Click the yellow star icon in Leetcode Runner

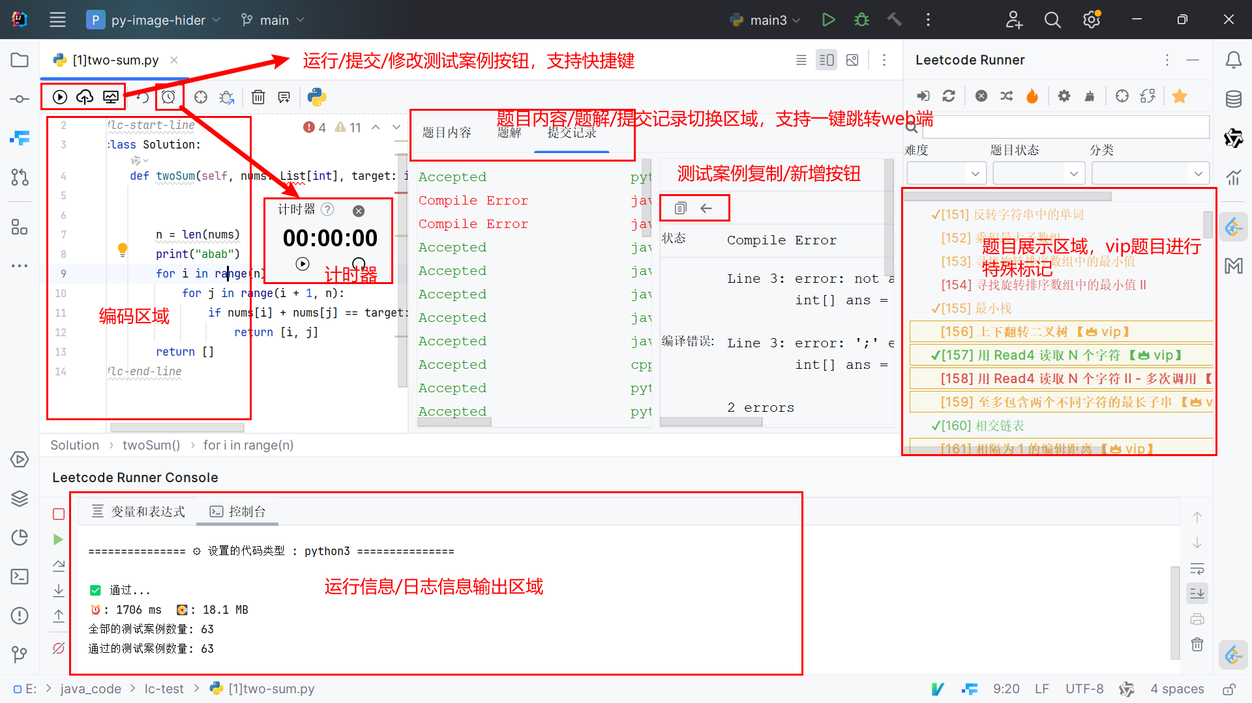(1179, 96)
